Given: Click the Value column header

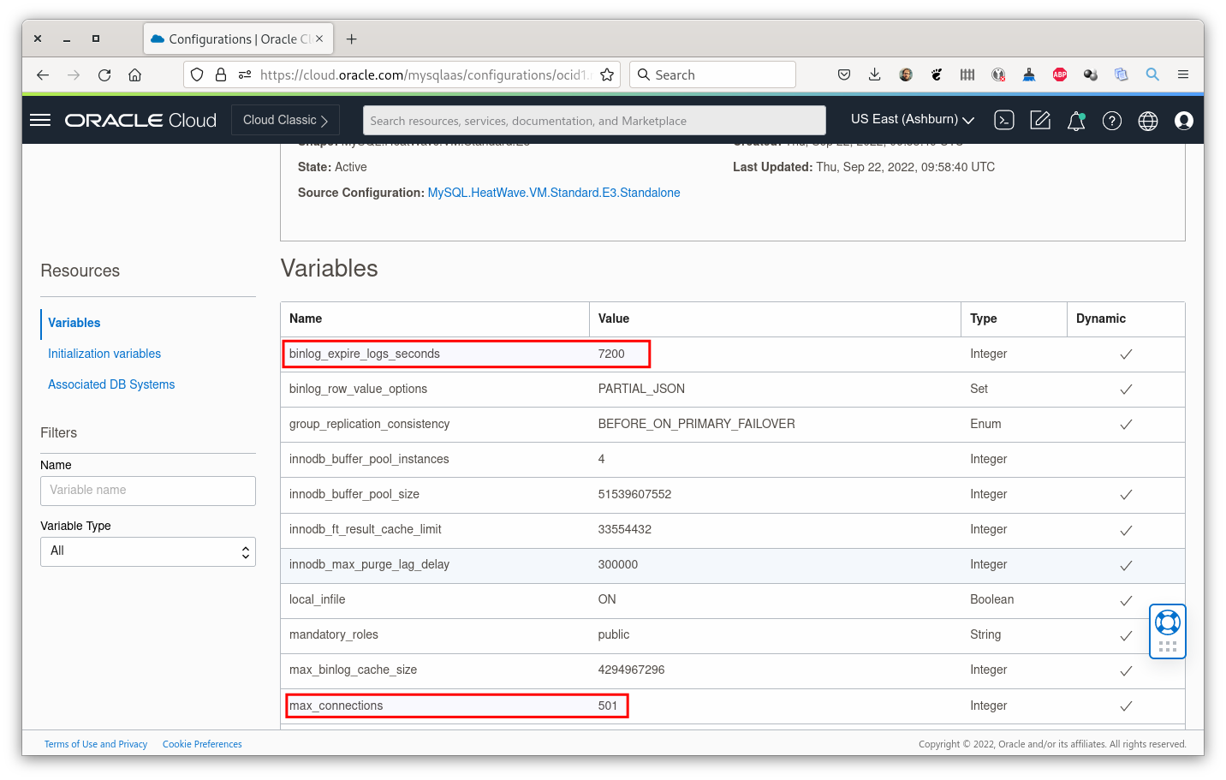Looking at the screenshot, I should 614,319.
